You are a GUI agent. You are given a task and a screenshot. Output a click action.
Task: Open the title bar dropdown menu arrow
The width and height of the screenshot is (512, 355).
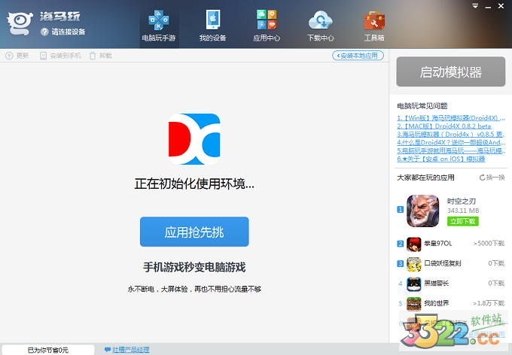tap(475, 6)
